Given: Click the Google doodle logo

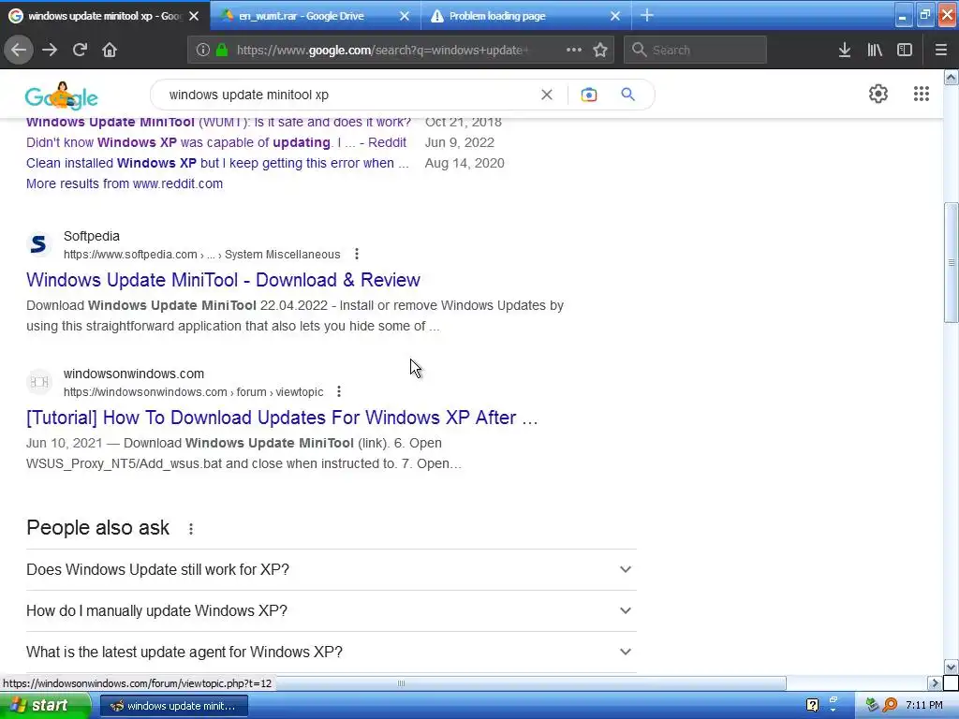Looking at the screenshot, I should pyautogui.click(x=61, y=96).
